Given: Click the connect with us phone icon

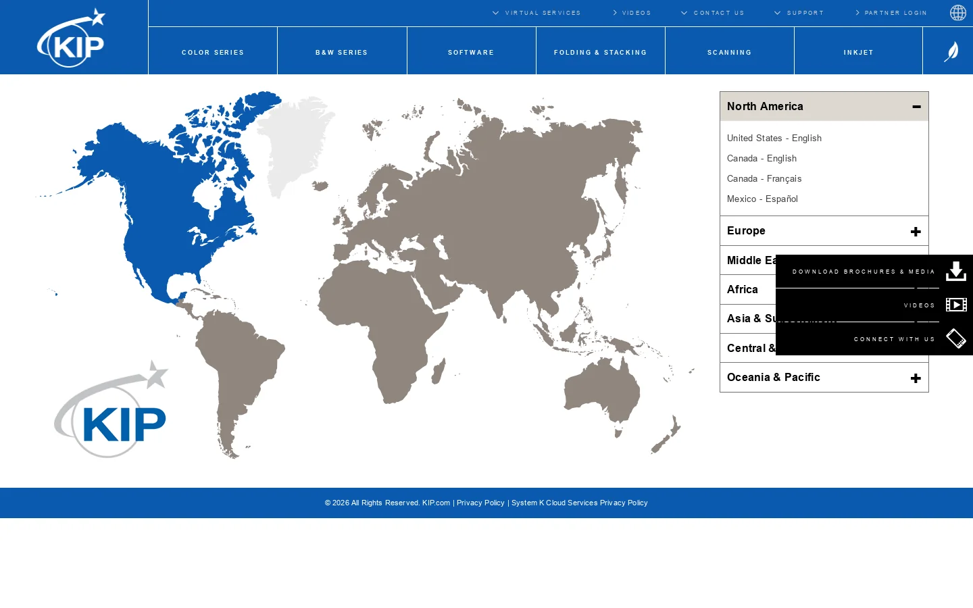Looking at the screenshot, I should click(x=956, y=338).
